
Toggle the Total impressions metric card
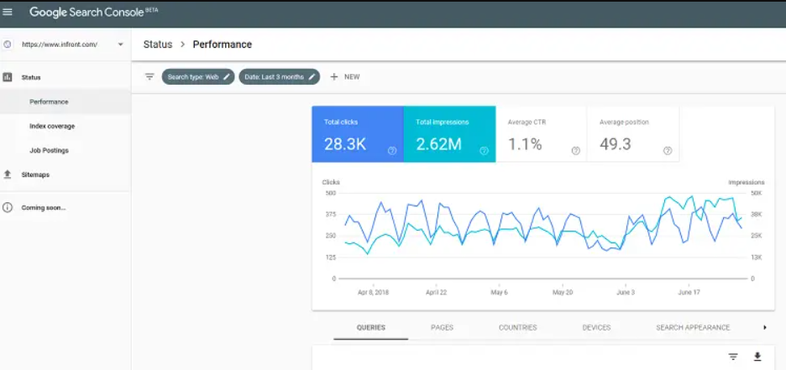click(x=449, y=134)
